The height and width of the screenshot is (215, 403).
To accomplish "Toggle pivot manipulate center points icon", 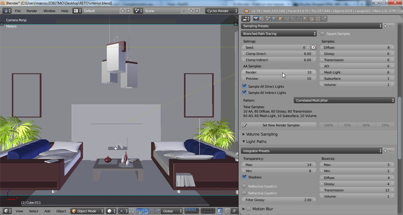I will pyautogui.click(x=131, y=211).
